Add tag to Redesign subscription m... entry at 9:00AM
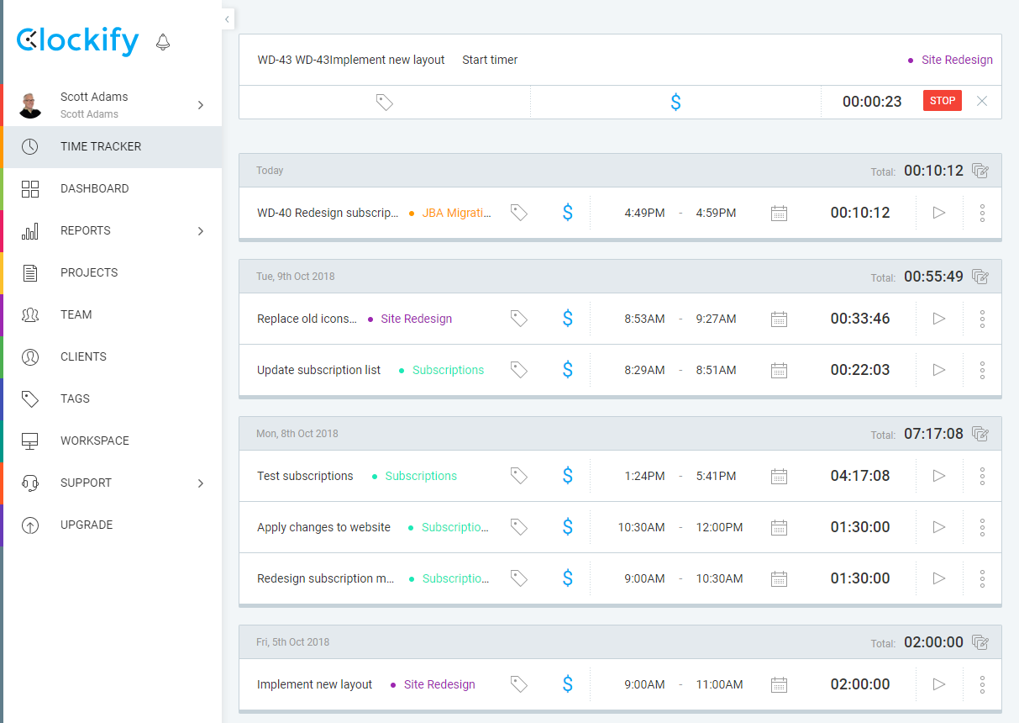Viewport: 1019px width, 723px height. point(519,578)
